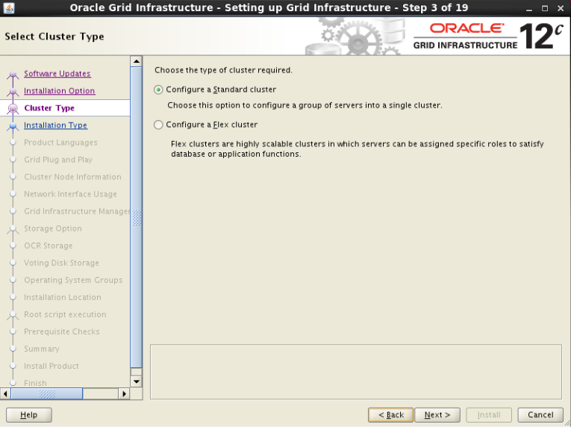Click the Cancel button
Screen dimensions: 571x430
point(540,415)
